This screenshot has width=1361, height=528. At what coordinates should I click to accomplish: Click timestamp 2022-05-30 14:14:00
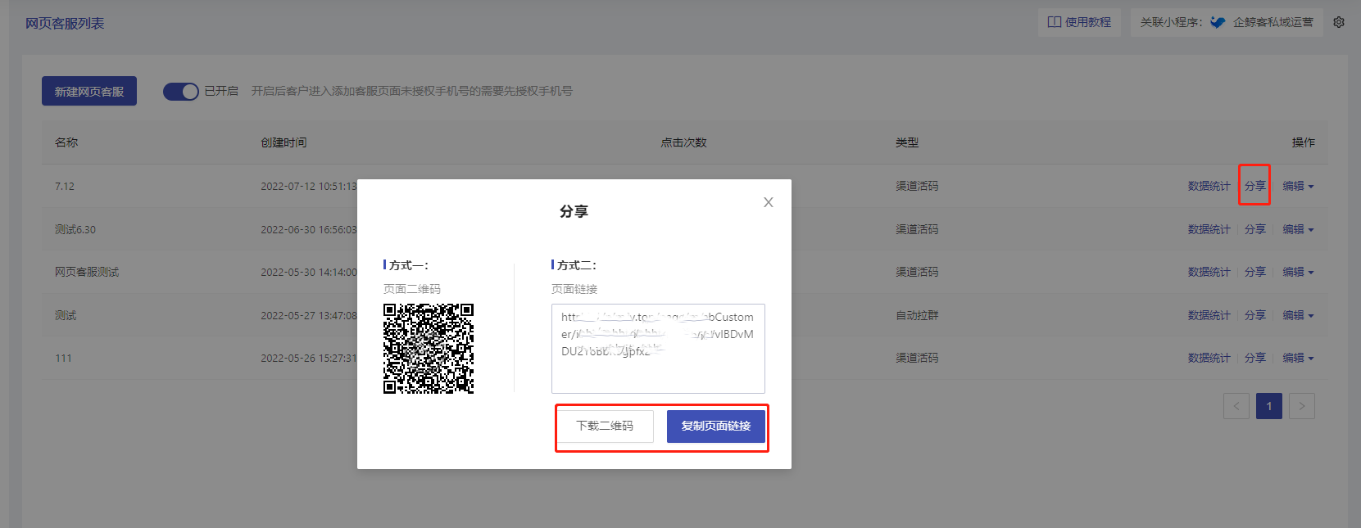point(309,272)
